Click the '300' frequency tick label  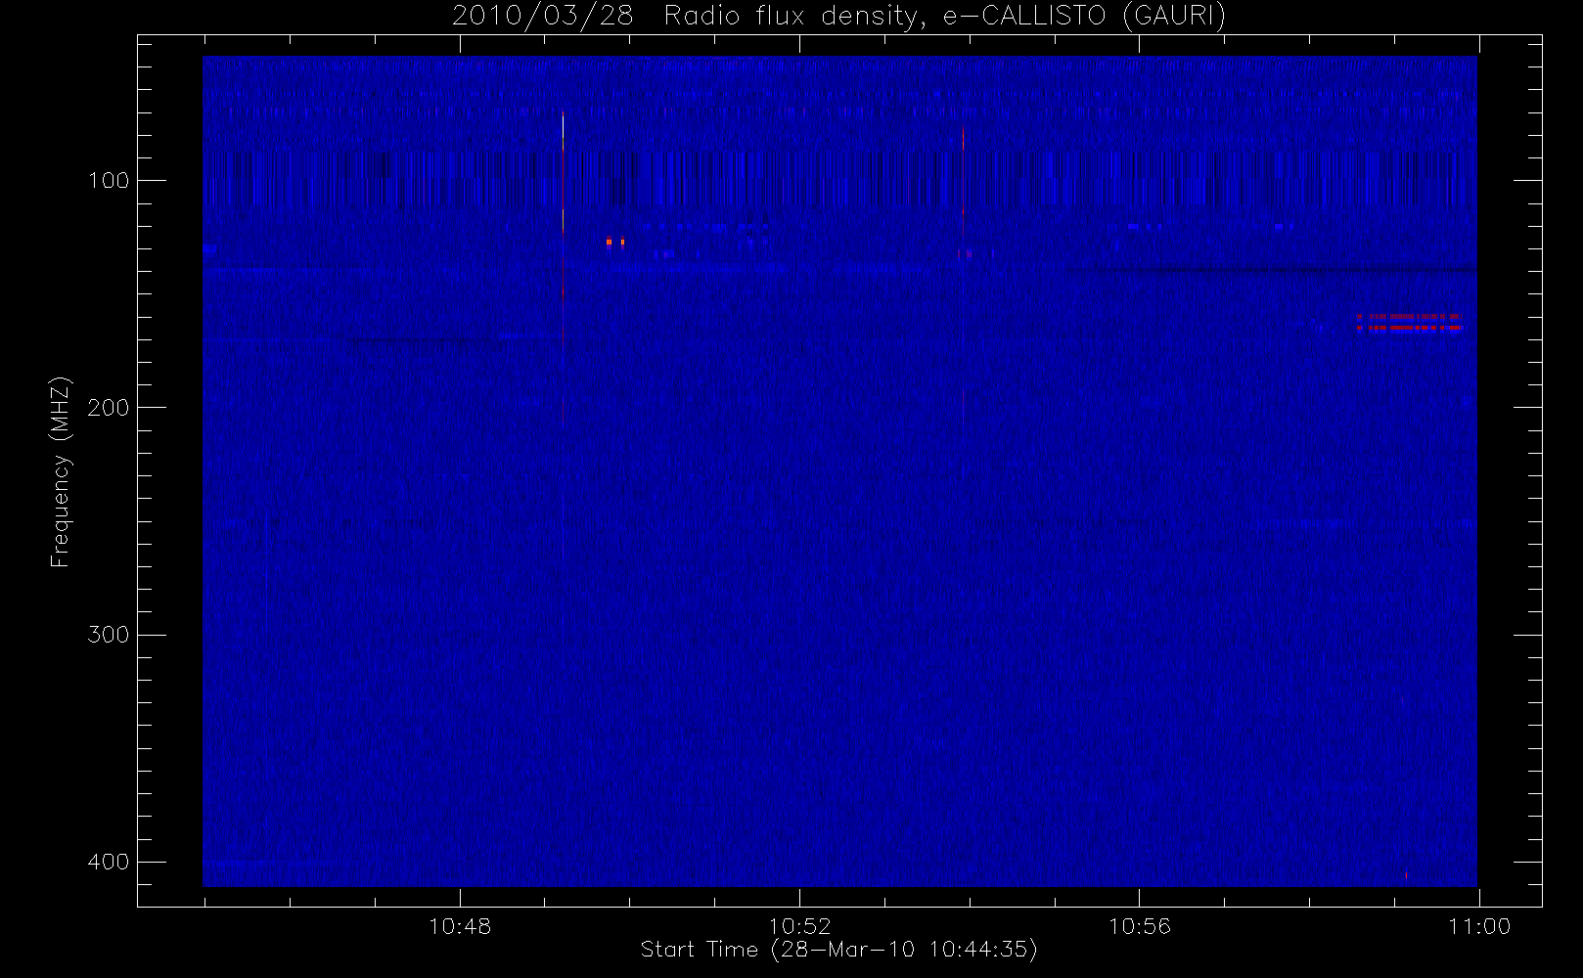tap(108, 635)
